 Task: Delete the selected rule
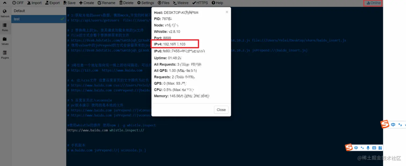pyautogui.click(x=126, y=3)
